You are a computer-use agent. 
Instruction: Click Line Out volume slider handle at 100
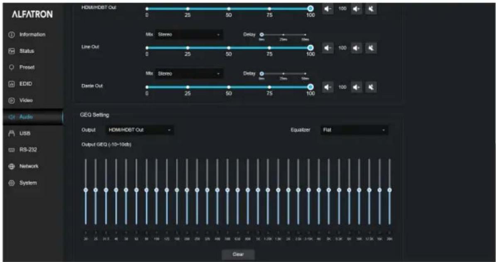[310, 48]
